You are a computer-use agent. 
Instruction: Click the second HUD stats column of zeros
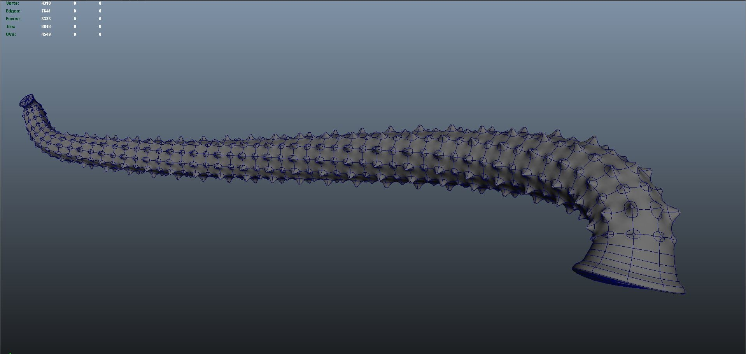click(74, 19)
